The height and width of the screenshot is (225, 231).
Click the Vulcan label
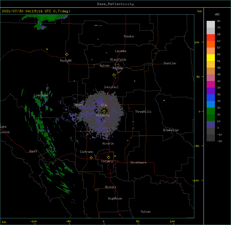pyautogui.click(x=146, y=212)
